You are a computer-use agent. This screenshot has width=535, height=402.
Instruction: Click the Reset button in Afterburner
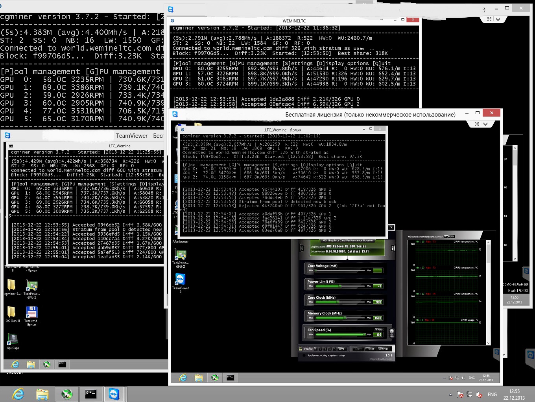coord(371,349)
